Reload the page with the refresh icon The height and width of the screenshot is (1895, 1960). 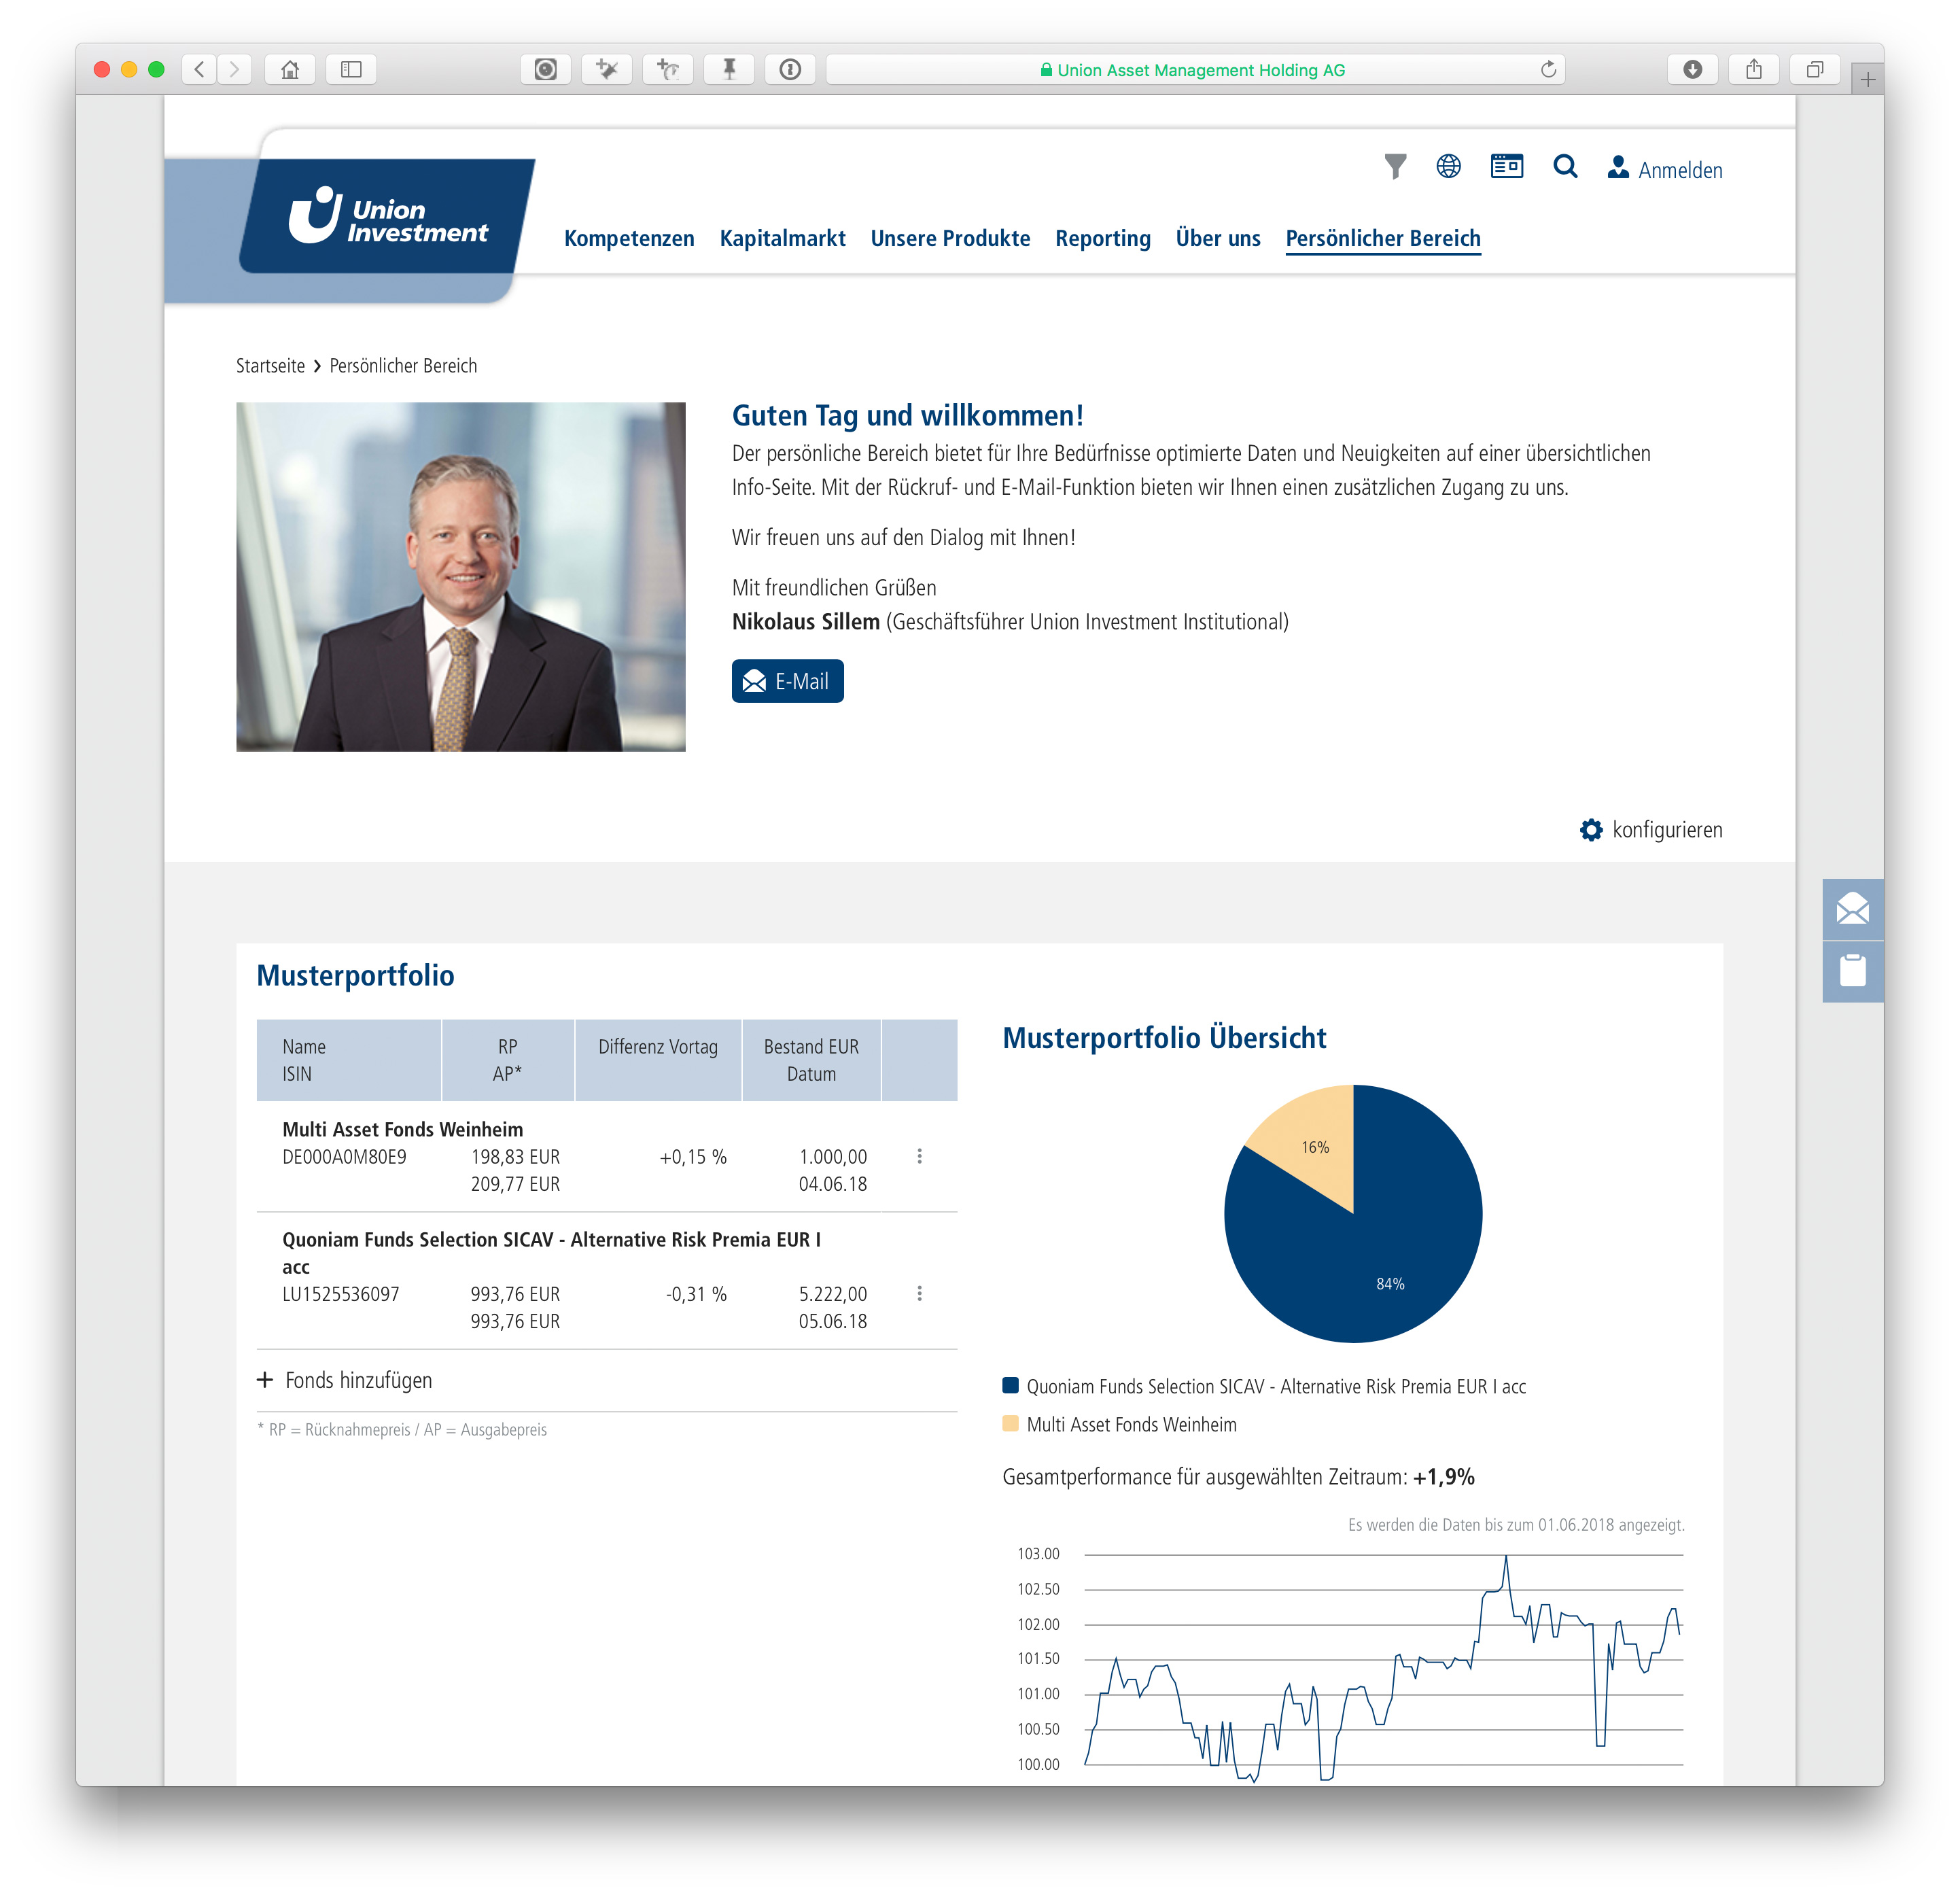(1548, 69)
